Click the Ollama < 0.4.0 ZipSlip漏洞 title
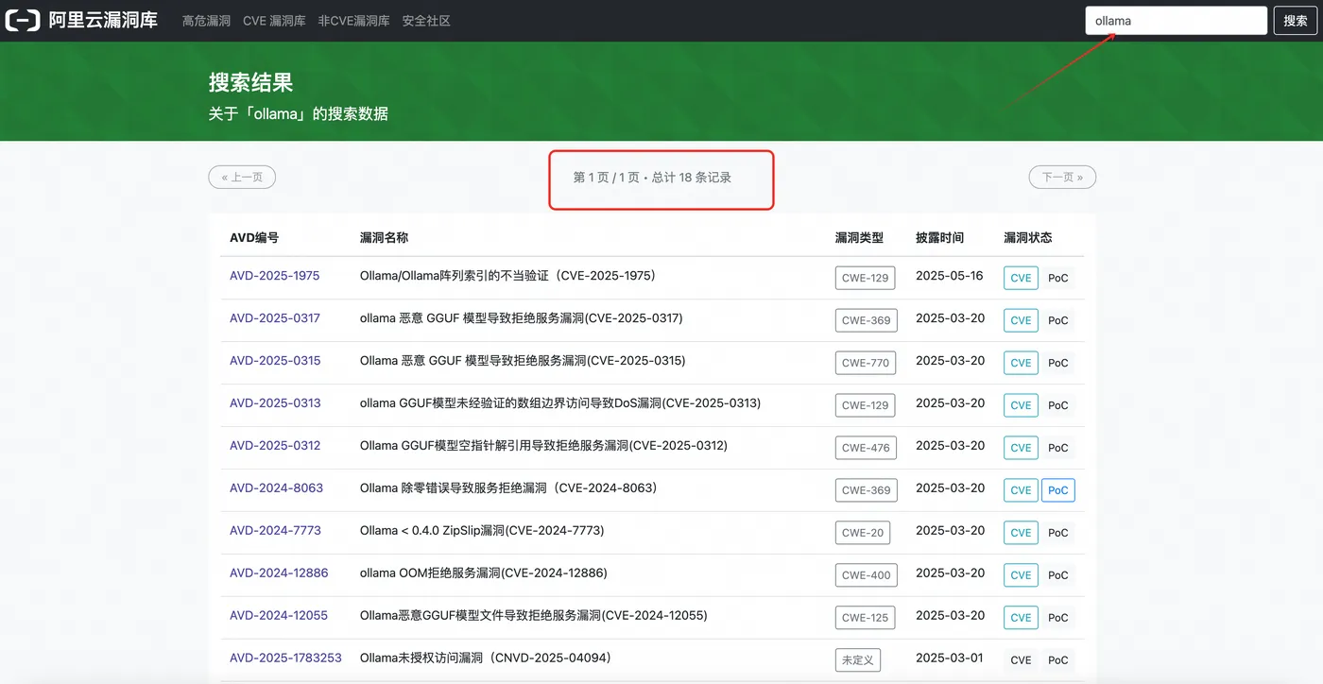Viewport: 1323px width, 684px height. (482, 531)
